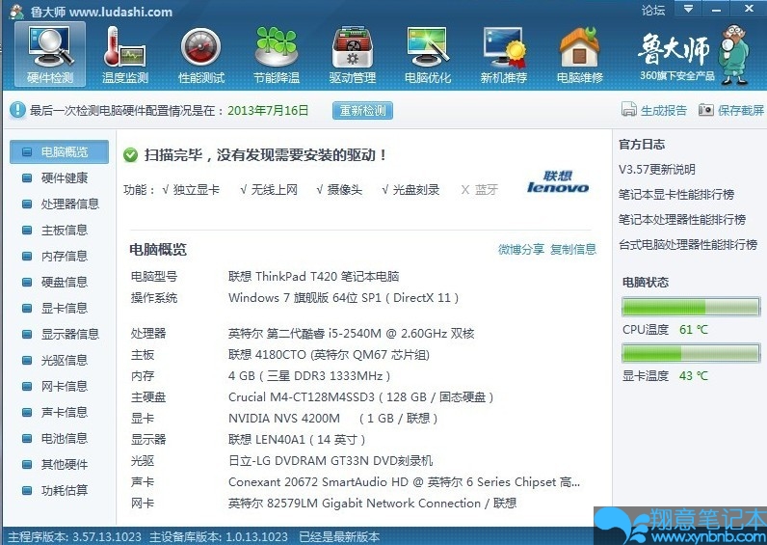Open the 电脑维修 house repair icon

pos(580,54)
